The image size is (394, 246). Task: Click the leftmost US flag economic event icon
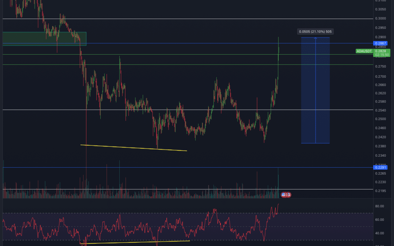pos(284,195)
